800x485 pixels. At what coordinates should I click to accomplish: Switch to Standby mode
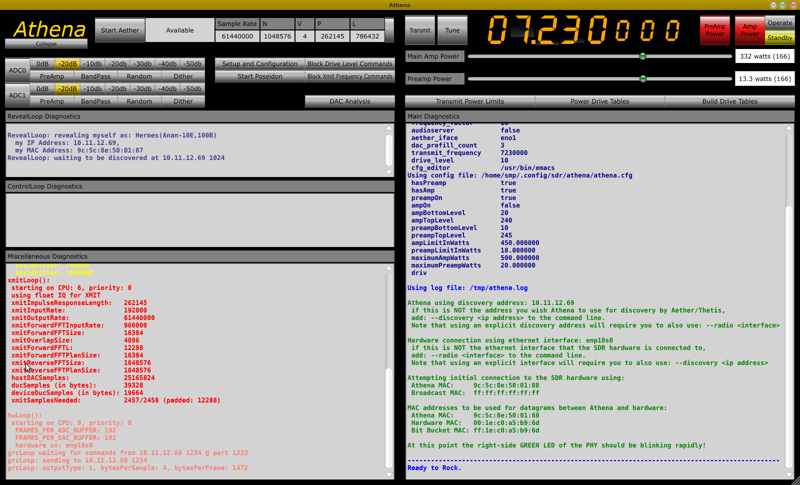point(780,37)
